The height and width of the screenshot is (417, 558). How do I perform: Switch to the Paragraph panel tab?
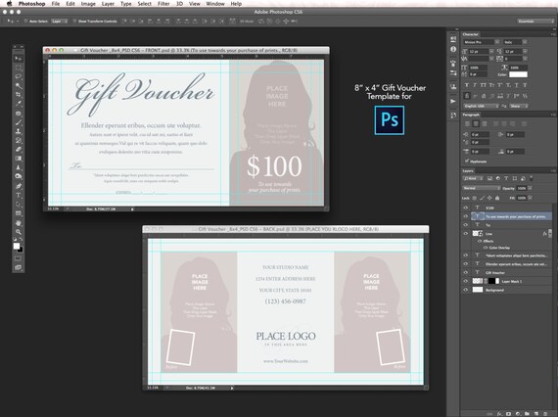[x=471, y=115]
